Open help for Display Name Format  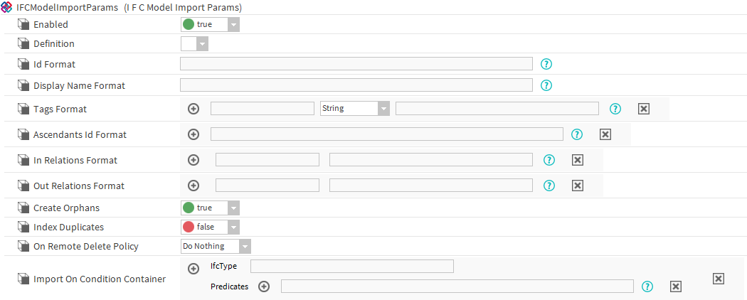click(x=546, y=85)
